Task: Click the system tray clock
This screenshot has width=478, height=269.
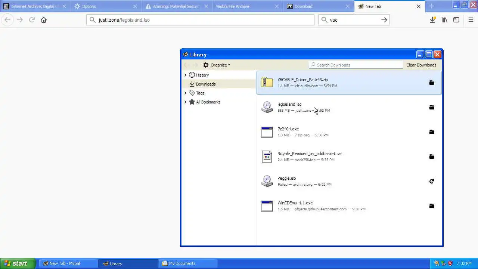Action: tap(464, 263)
